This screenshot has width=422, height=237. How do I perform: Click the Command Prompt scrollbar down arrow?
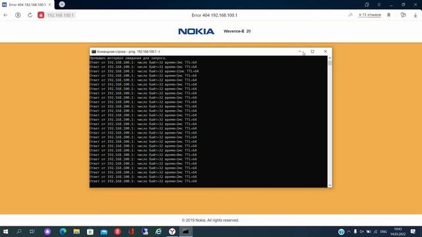pyautogui.click(x=330, y=185)
